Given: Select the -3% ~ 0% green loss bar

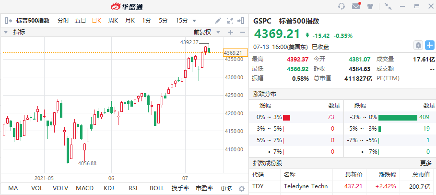Looking at the screenshot, I should 398,118.
